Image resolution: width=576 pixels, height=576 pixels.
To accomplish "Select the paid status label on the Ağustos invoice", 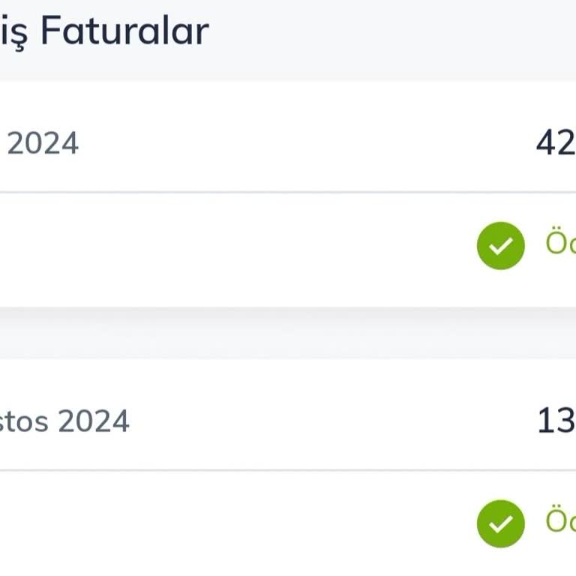I will (x=561, y=521).
